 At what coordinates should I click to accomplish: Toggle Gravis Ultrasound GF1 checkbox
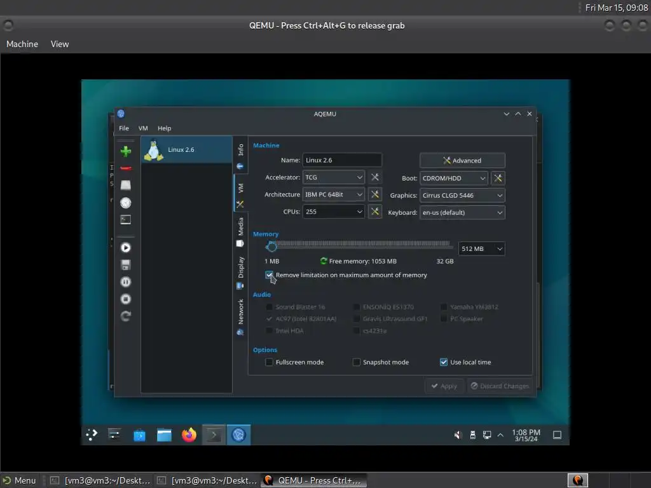356,319
